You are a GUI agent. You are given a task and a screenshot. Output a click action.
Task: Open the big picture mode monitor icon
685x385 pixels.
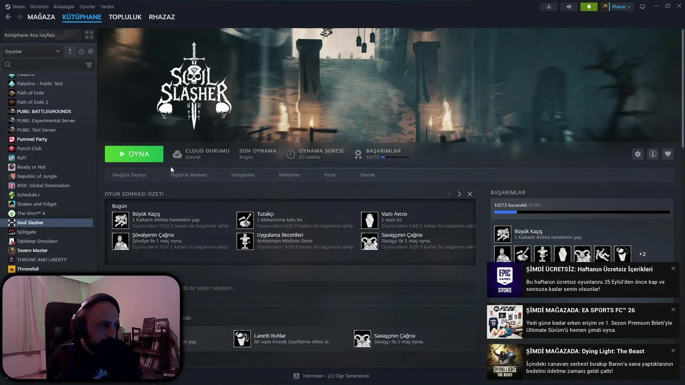point(643,6)
